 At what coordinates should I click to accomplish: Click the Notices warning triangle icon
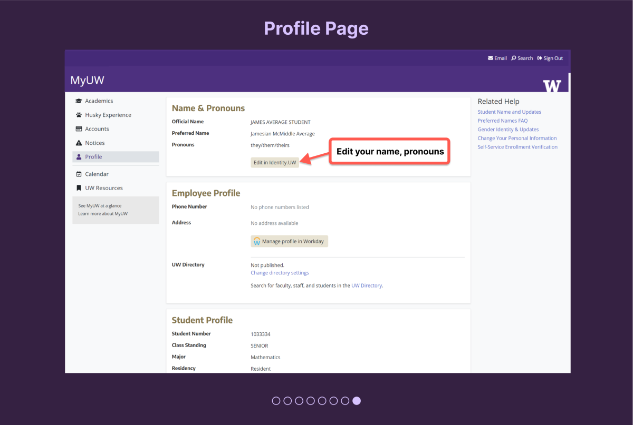click(x=79, y=143)
